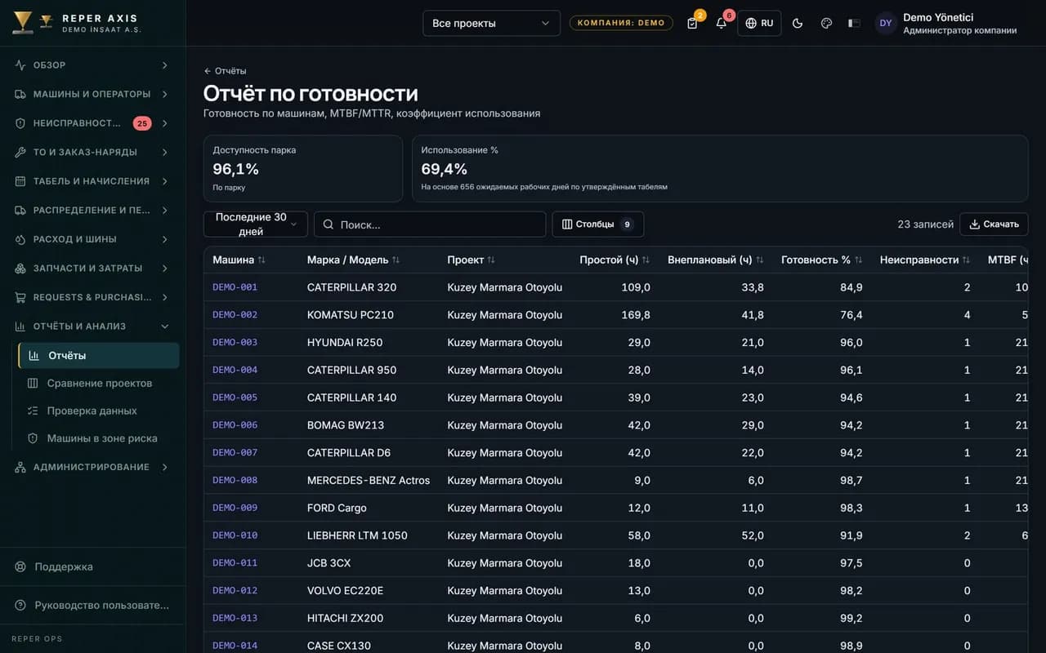Open machine link DEMO-001
Image resolution: width=1046 pixels, height=653 pixels.
pyautogui.click(x=235, y=287)
